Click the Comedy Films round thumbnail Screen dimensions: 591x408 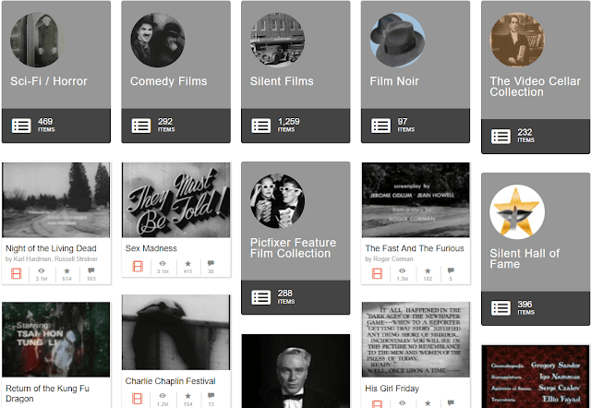pos(158,40)
